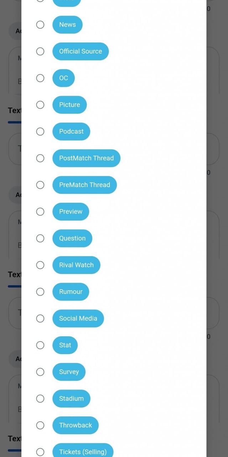
Task: Tap the Picture flair tag
Action: tap(69, 105)
